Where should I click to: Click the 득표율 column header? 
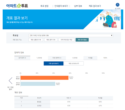click(x=100, y=98)
